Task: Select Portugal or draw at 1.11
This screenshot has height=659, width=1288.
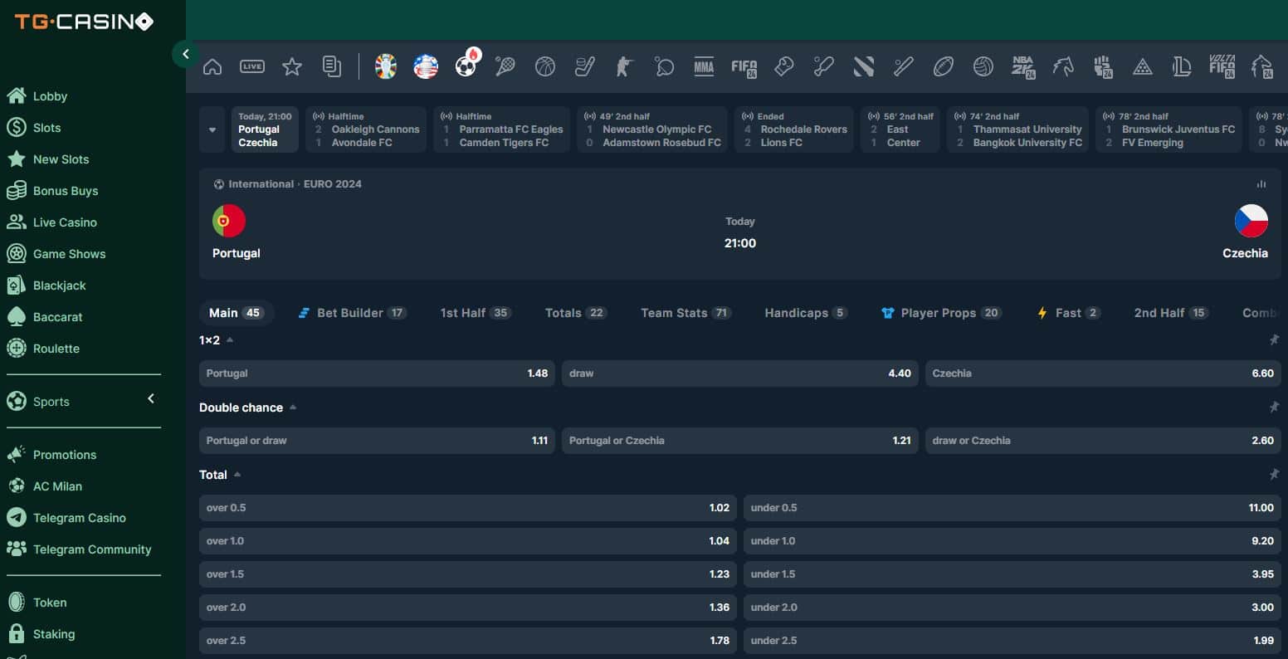Action: coord(377,441)
